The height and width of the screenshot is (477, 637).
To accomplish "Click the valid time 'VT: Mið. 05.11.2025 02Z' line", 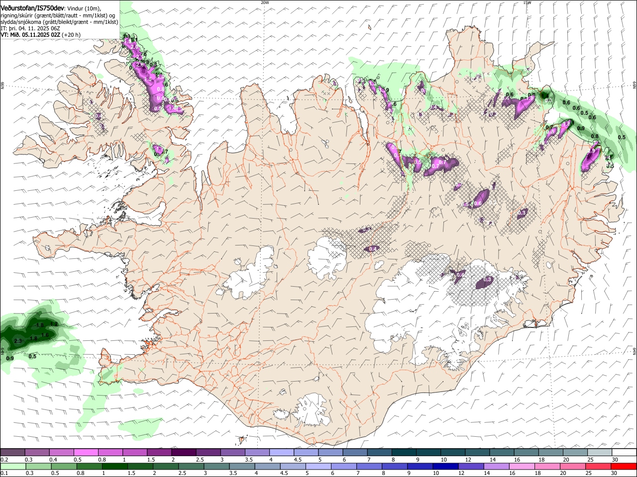I will pyautogui.click(x=30, y=35).
